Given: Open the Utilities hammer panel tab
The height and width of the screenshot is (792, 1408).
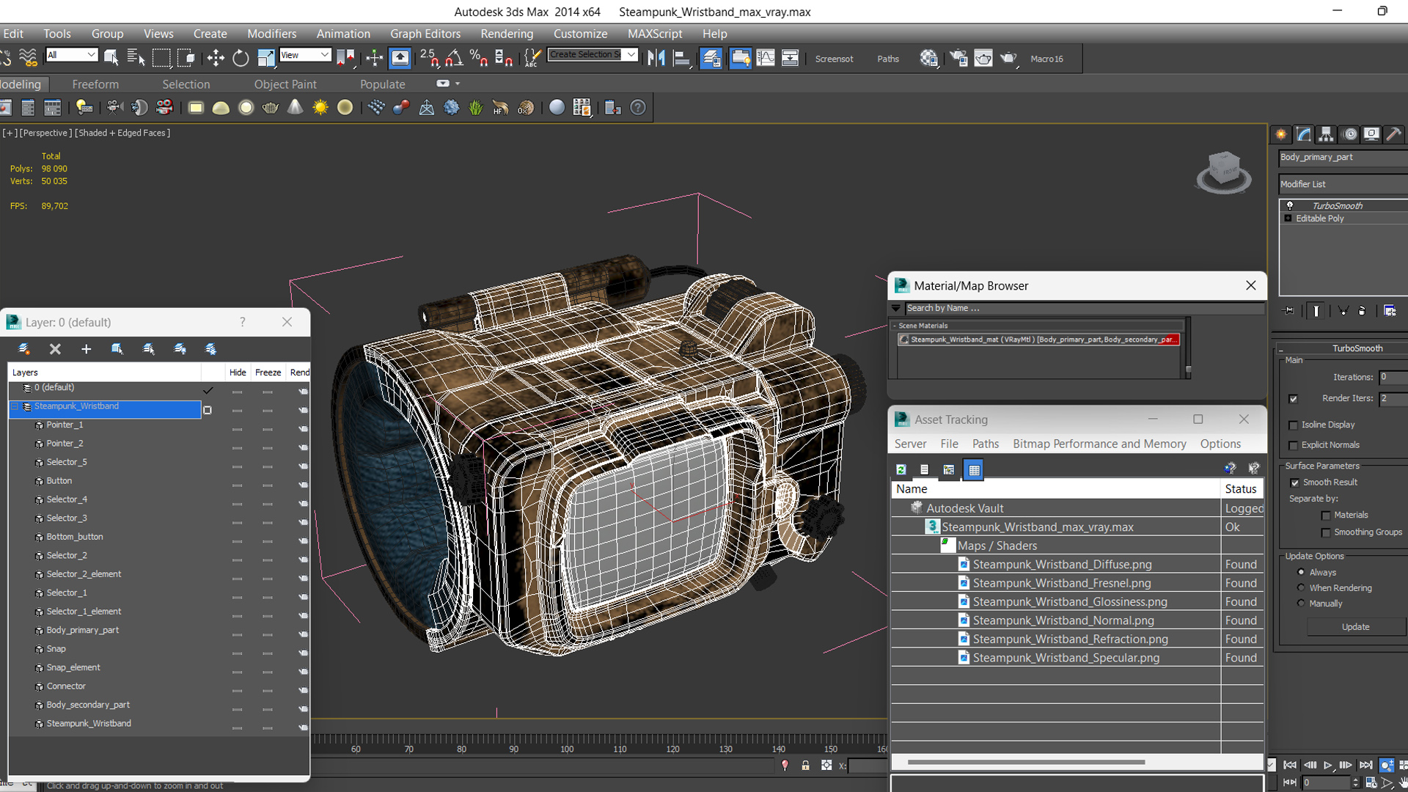Looking at the screenshot, I should tap(1393, 134).
